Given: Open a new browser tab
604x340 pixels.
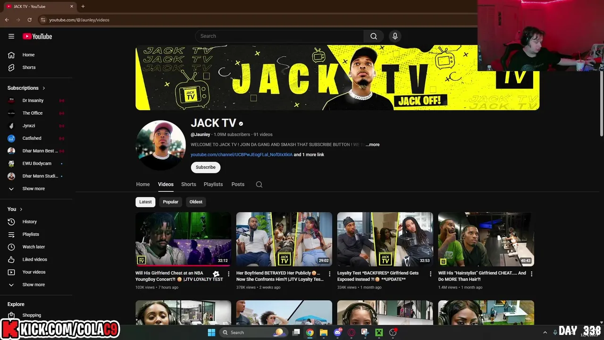Looking at the screenshot, I should point(83,6).
